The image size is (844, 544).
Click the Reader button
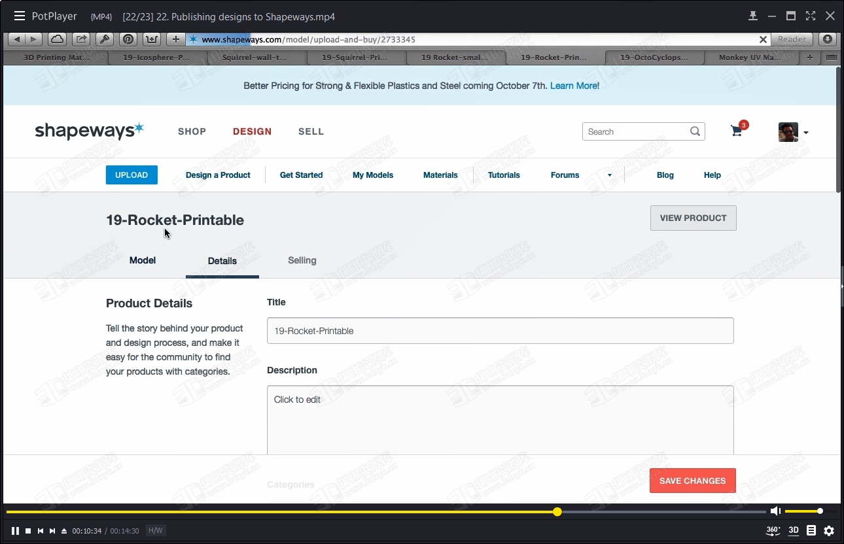click(792, 39)
